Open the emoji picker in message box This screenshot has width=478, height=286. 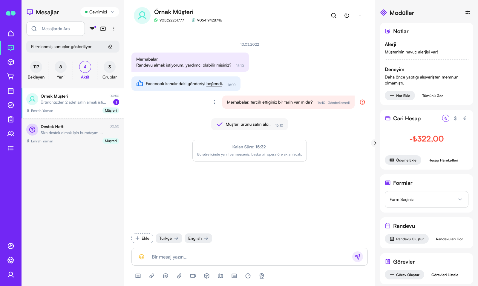click(142, 257)
